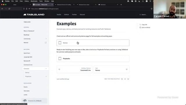
Task: Click the moon Focus icon in the macOS menu bar
Action: click(139, 1)
